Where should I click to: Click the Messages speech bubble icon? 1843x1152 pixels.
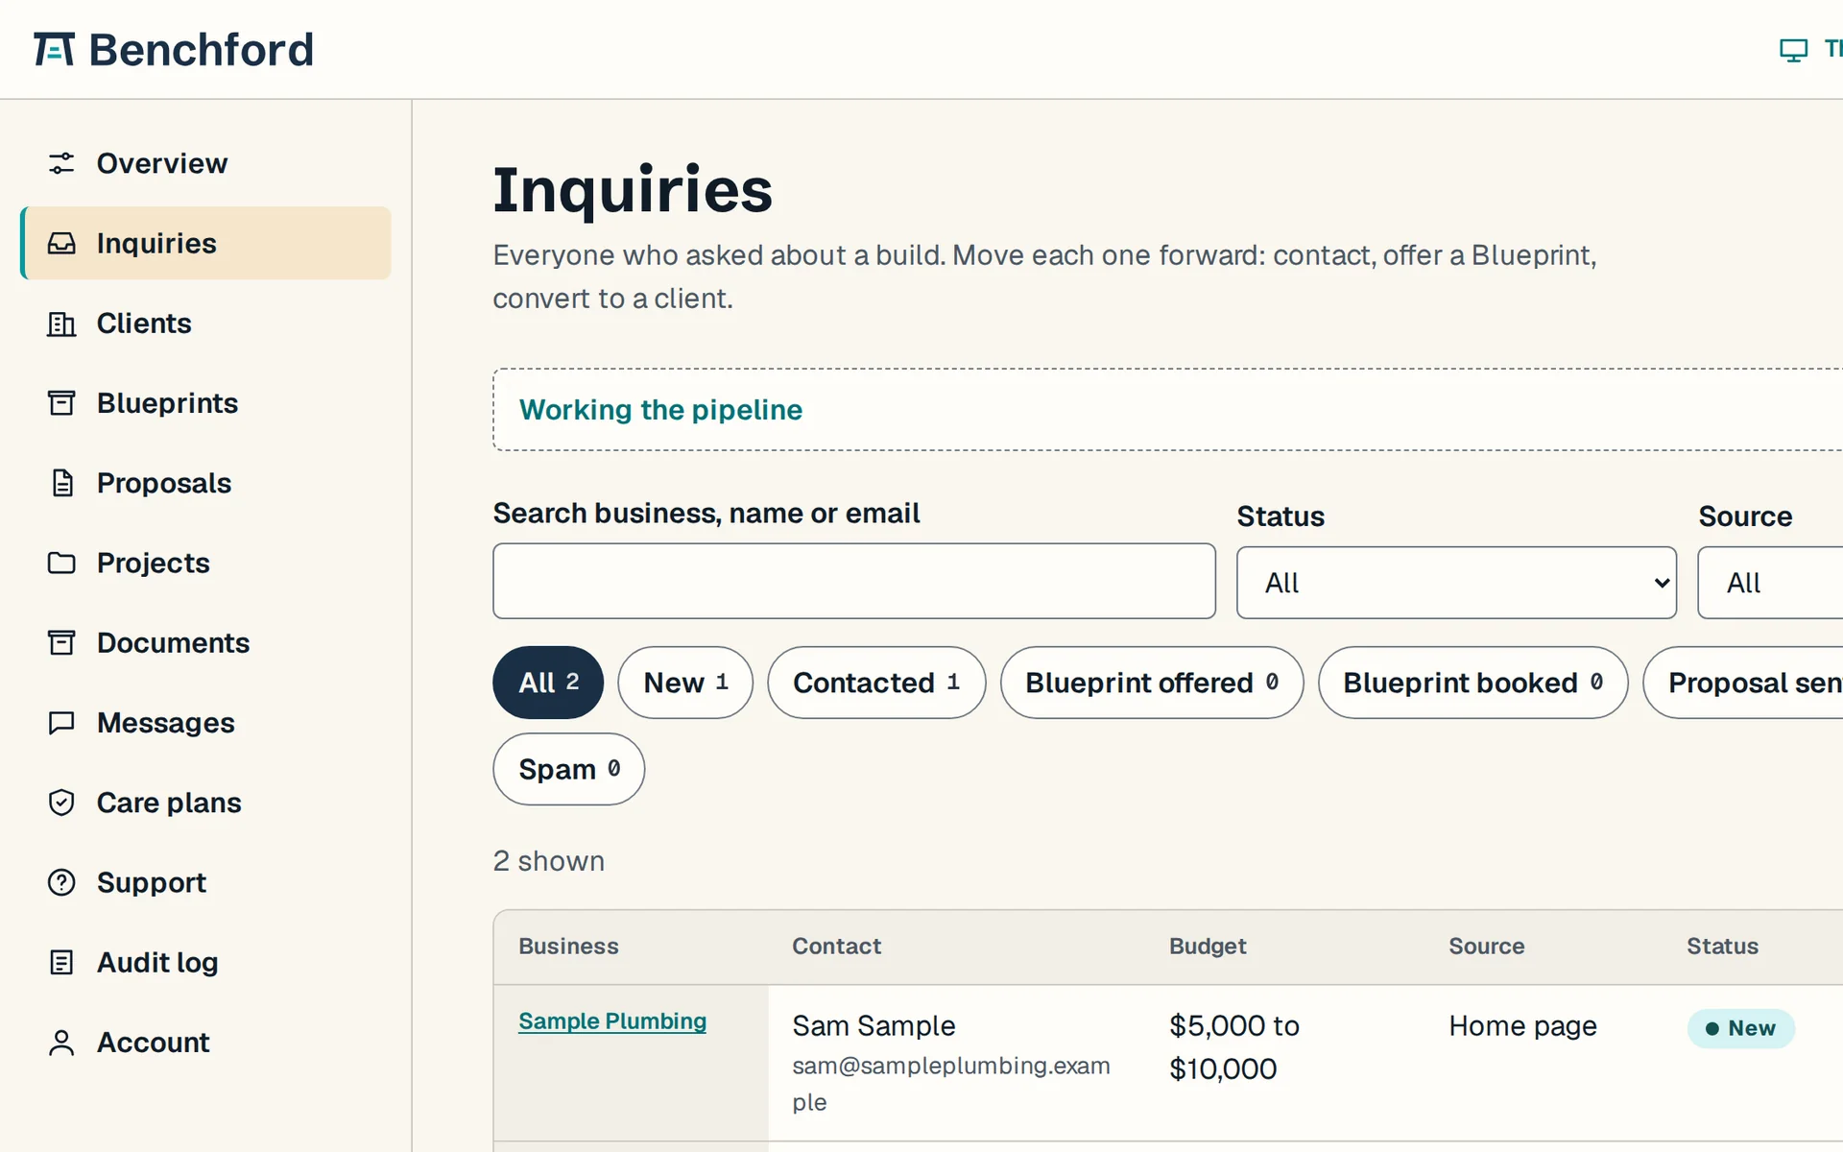tap(61, 723)
